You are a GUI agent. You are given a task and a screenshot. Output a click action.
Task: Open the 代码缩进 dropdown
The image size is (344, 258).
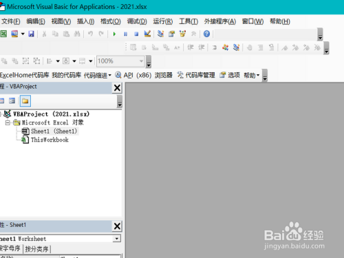[98, 75]
